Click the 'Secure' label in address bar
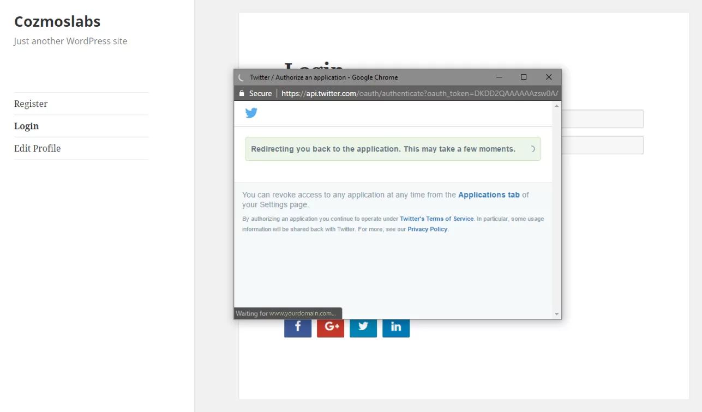Image resolution: width=702 pixels, height=412 pixels. [x=260, y=93]
